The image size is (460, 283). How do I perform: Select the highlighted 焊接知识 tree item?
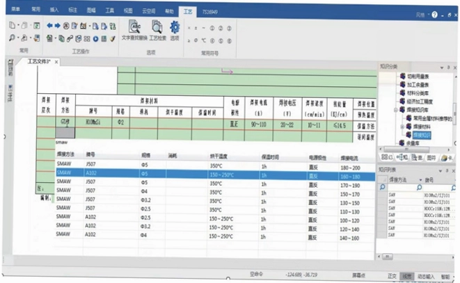[x=422, y=135]
